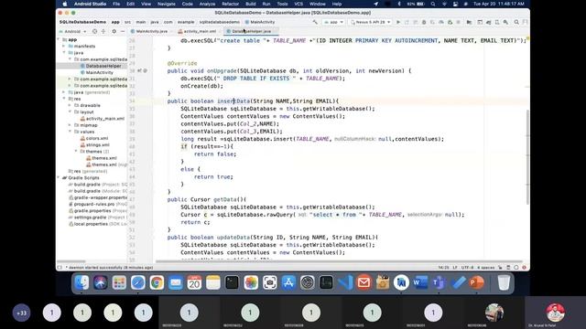
Task: Start debugging with the bug icon
Action: [x=424, y=22]
